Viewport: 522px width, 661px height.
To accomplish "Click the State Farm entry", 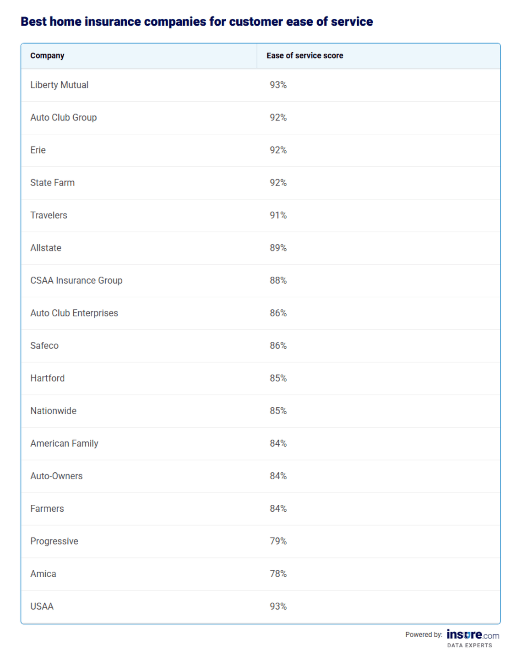I will (52, 182).
